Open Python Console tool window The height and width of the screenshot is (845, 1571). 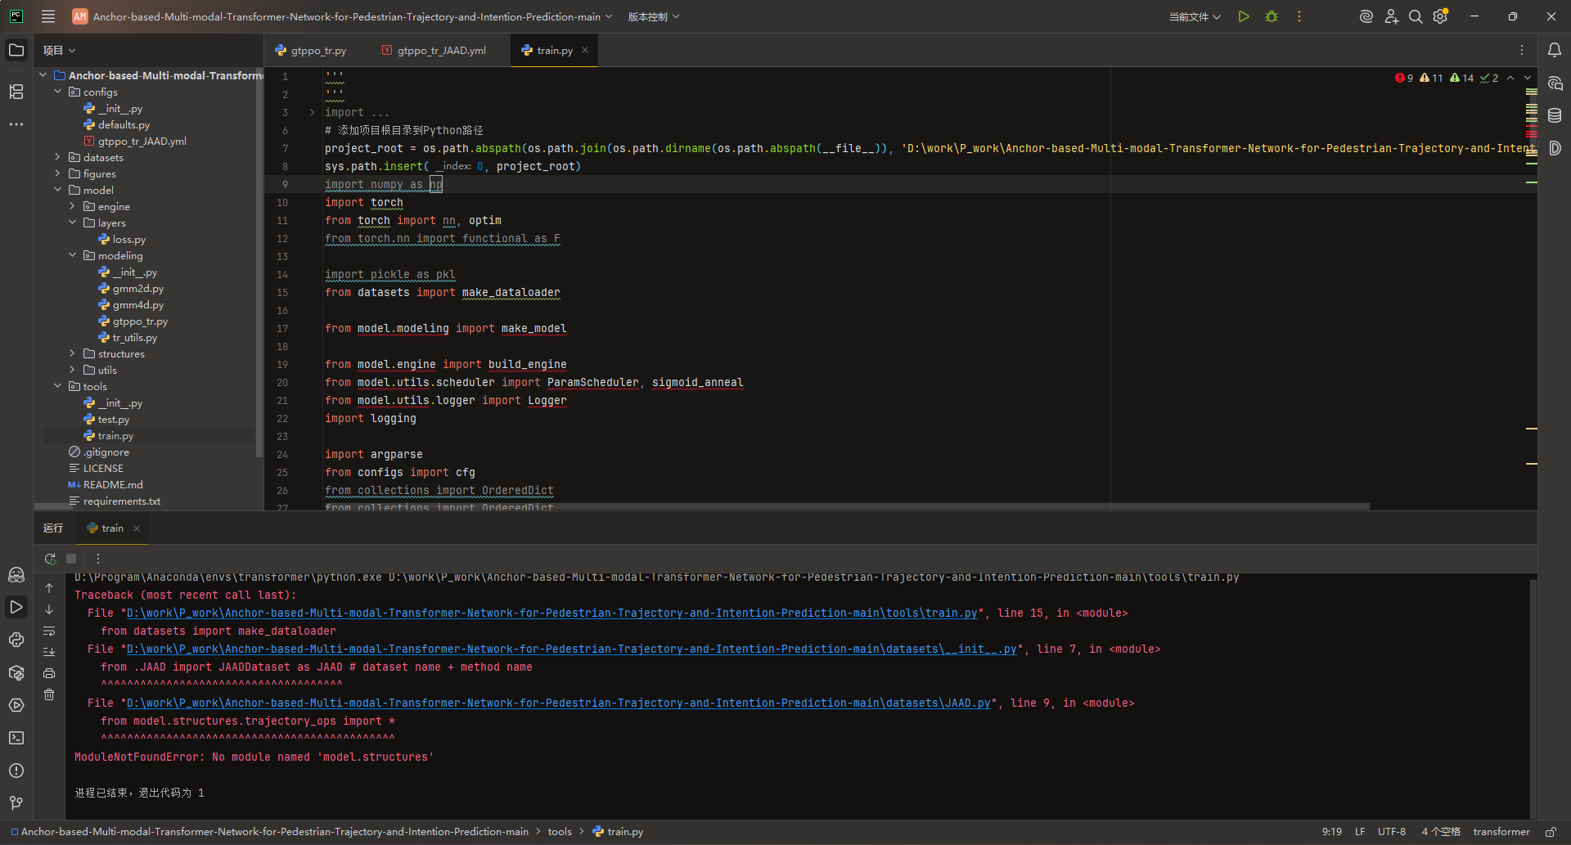(x=16, y=640)
